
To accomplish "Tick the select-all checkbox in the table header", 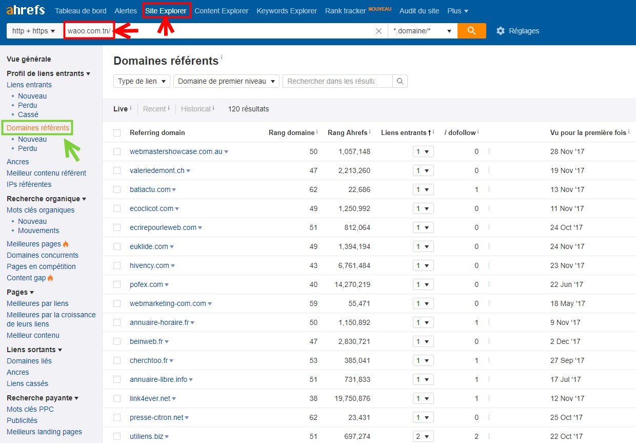I will coord(117,133).
